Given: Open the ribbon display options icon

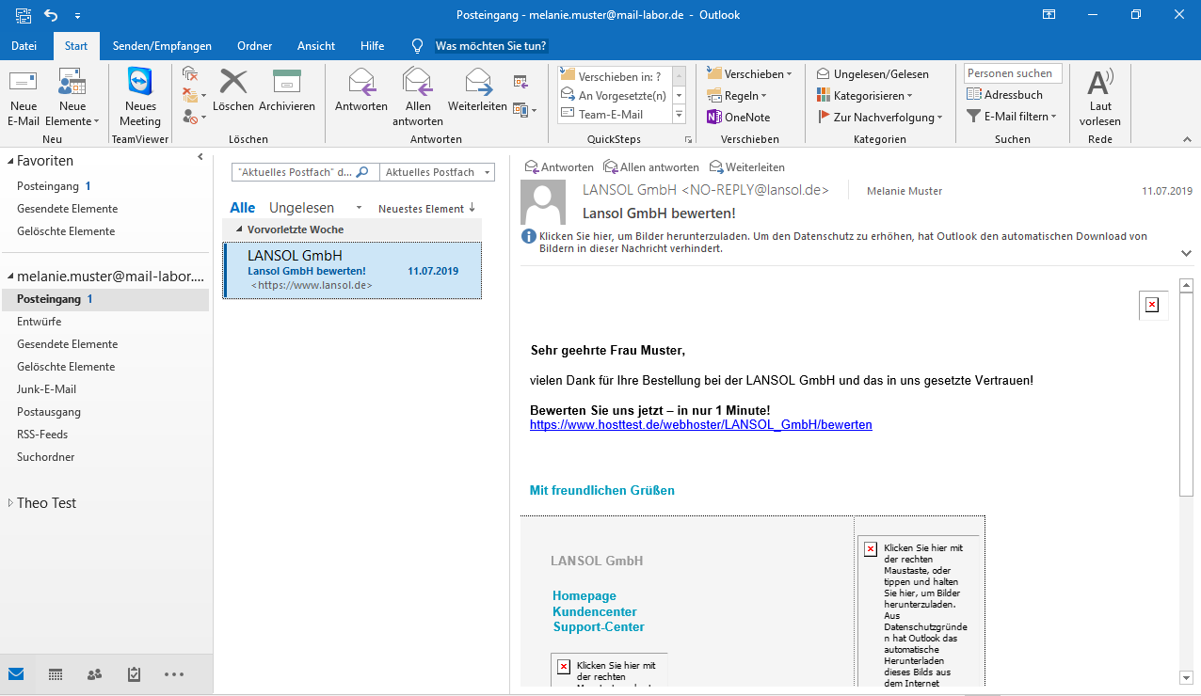Looking at the screenshot, I should [x=1049, y=15].
